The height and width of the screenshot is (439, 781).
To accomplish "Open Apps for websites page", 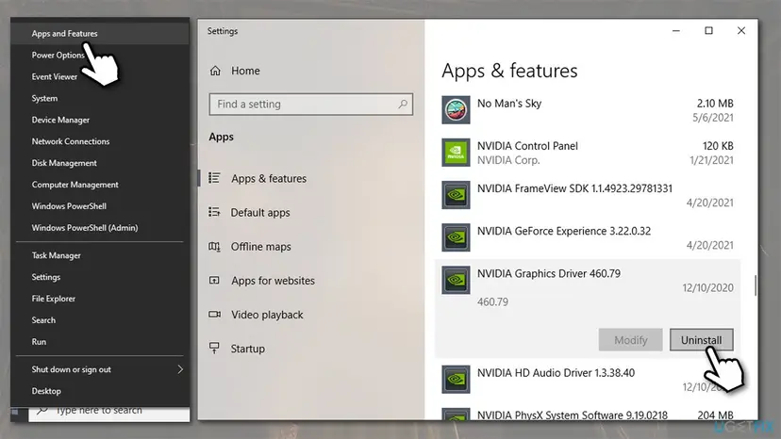I will [x=273, y=281].
